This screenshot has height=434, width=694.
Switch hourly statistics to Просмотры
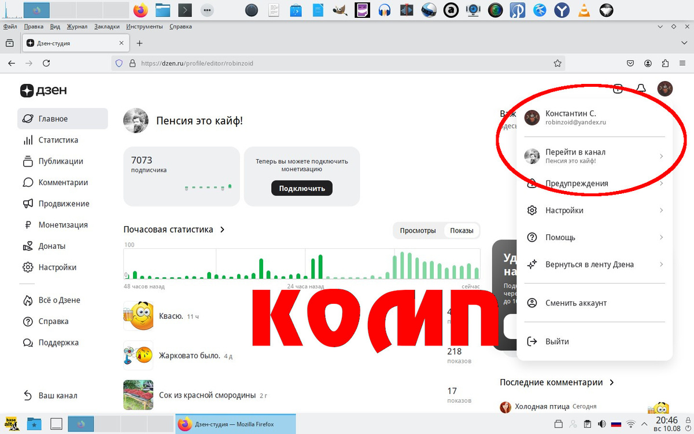tap(418, 230)
